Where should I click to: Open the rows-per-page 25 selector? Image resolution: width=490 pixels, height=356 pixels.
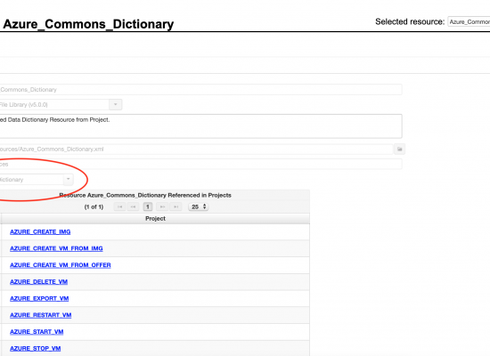tap(199, 206)
